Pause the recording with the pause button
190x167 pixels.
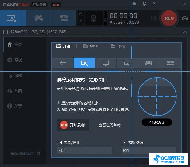coord(153,18)
